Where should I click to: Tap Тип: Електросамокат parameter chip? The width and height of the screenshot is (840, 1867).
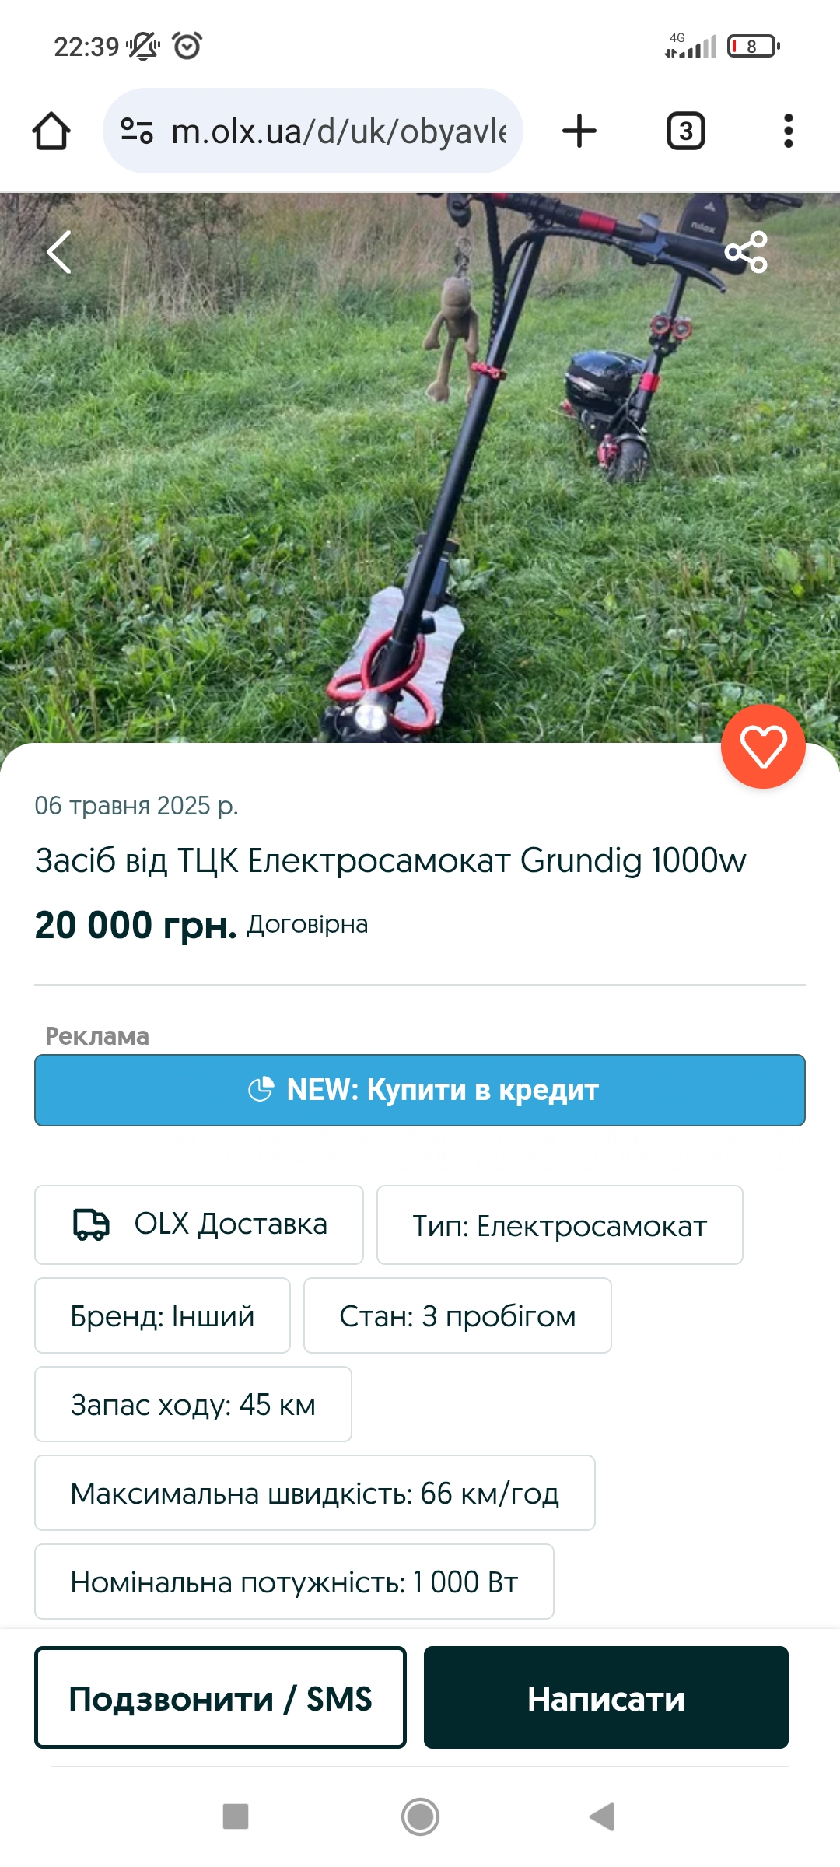tap(560, 1224)
